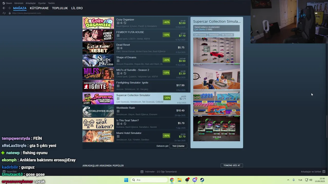Image resolution: width=328 pixels, height=184 pixels.
Task: Click the Windows icon under Worldwide Rush
Action: (x=118, y=111)
